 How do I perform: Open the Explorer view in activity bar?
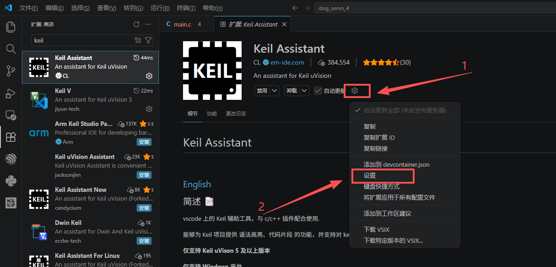11,27
